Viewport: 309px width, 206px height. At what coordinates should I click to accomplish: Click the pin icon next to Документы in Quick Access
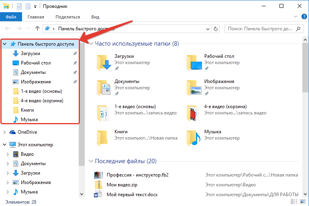pyautogui.click(x=75, y=72)
